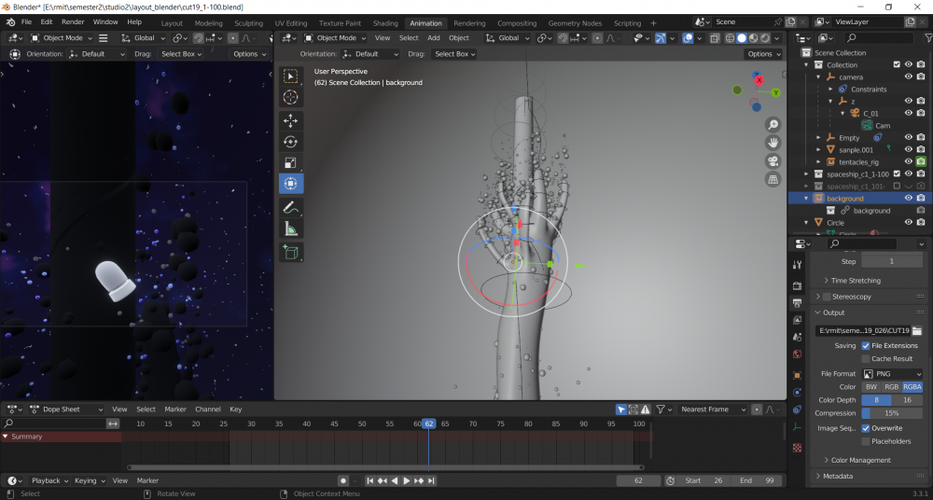The width and height of the screenshot is (933, 500).
Task: Select the Add Cube tool
Action: 291,252
